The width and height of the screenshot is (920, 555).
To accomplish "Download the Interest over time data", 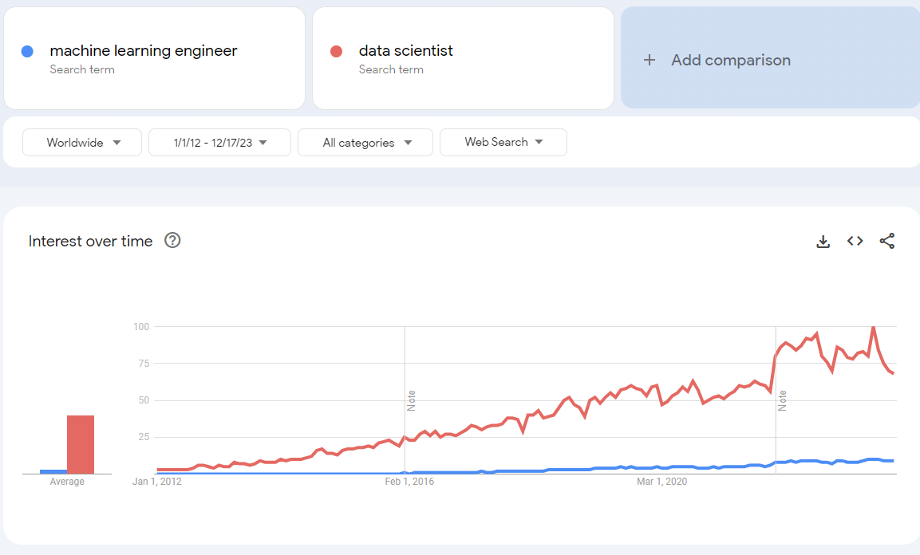I will pos(823,241).
